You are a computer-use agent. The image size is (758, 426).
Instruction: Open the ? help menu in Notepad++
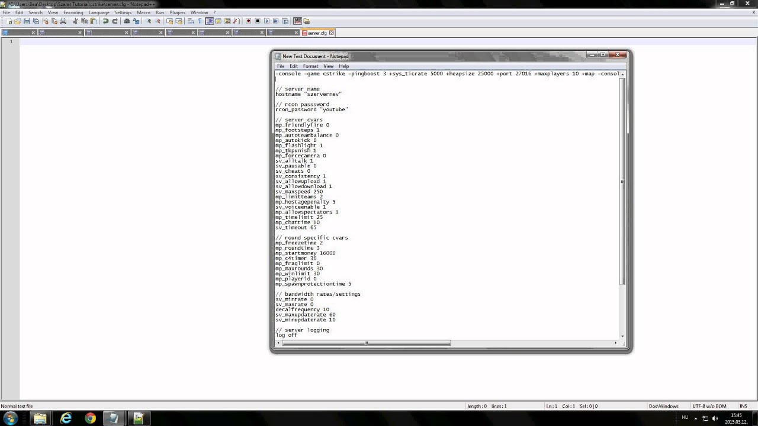pos(214,12)
